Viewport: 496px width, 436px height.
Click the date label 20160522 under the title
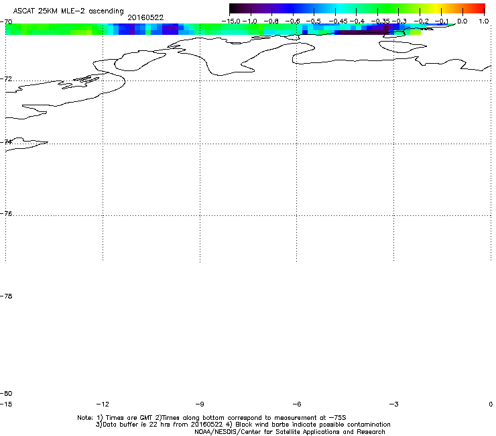(145, 17)
